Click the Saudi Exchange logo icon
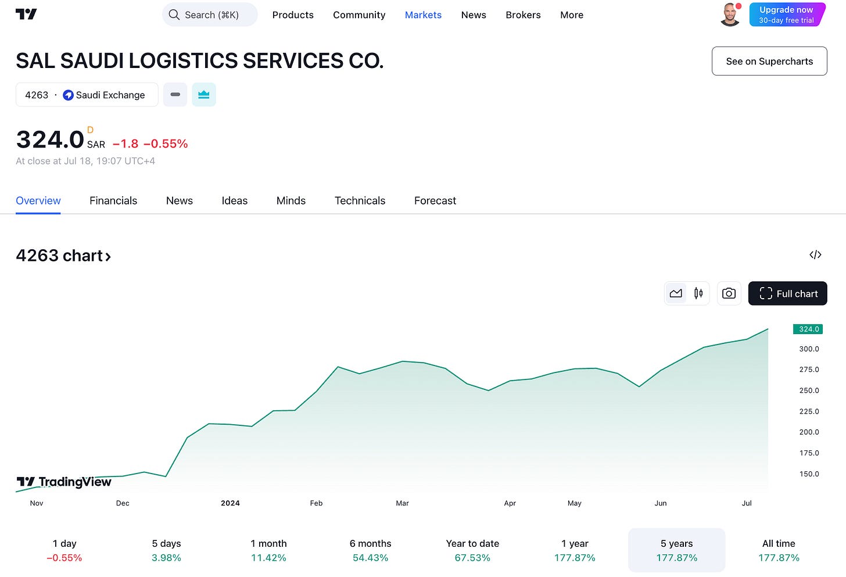The height and width of the screenshot is (577, 846). tap(68, 95)
